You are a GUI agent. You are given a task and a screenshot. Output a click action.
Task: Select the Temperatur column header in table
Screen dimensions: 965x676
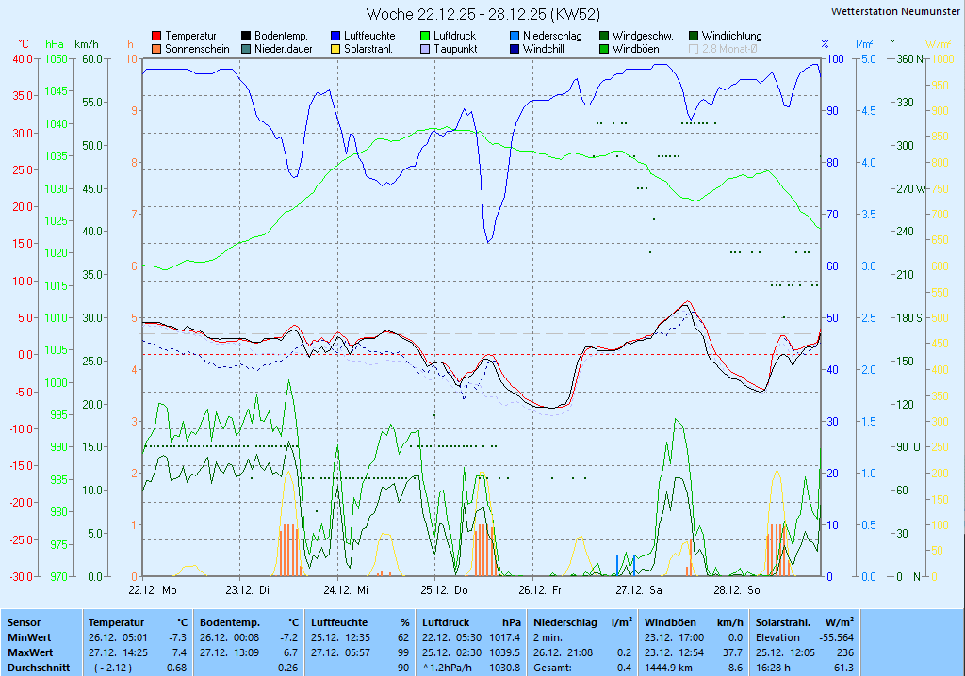(x=116, y=622)
